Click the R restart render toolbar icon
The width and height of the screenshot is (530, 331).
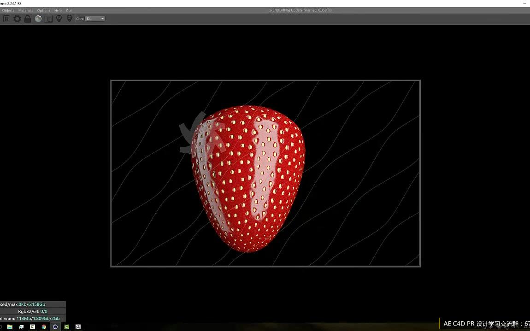click(x=6, y=18)
